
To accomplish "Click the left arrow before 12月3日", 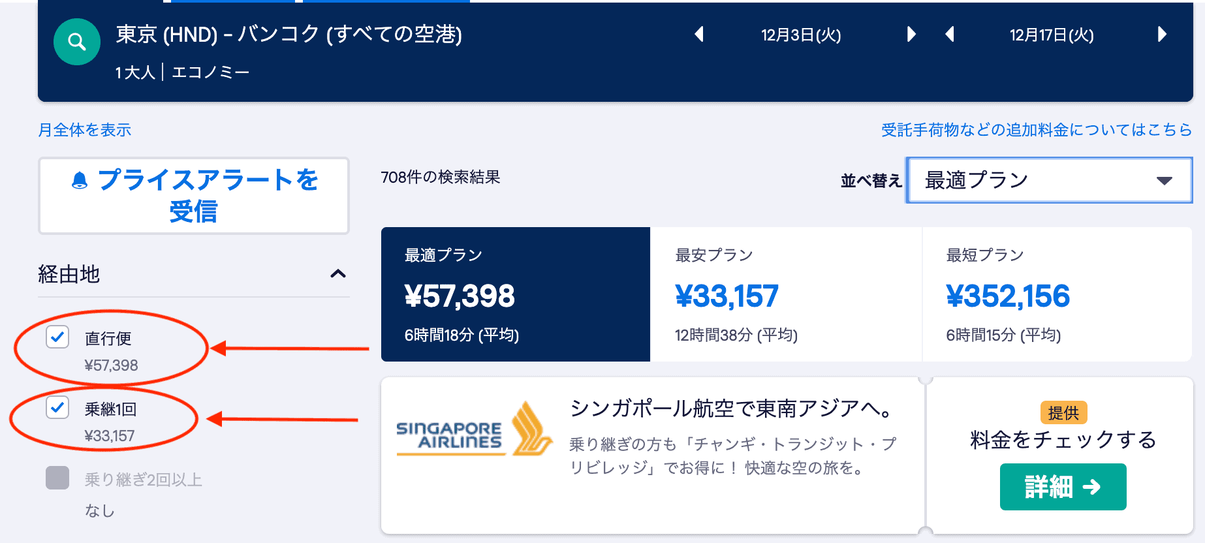I will click(x=700, y=36).
